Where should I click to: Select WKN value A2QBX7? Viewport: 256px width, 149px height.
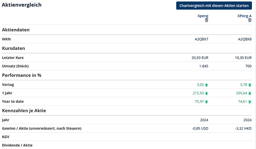tap(201, 39)
